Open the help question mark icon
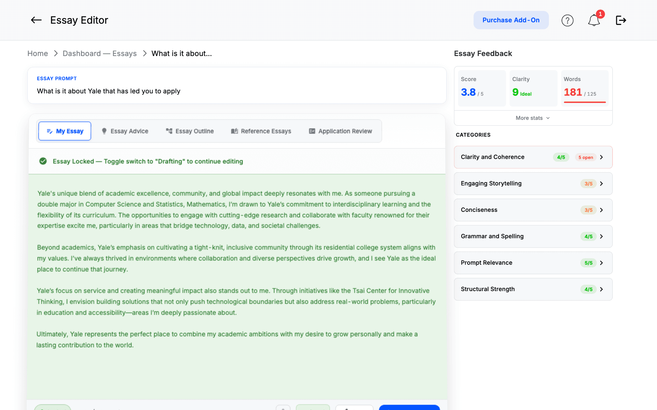The width and height of the screenshot is (657, 410). (567, 20)
